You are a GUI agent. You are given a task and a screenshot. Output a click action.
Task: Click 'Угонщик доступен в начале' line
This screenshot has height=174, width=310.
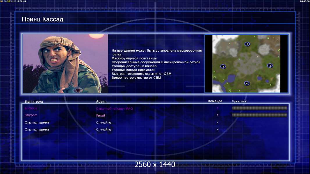134,66
